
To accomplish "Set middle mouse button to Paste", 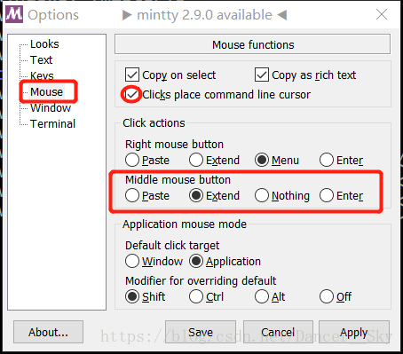I will [x=132, y=195].
